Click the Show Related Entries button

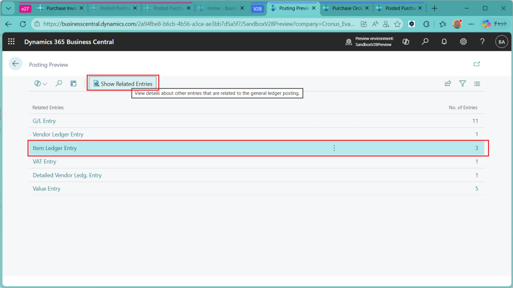click(x=123, y=83)
